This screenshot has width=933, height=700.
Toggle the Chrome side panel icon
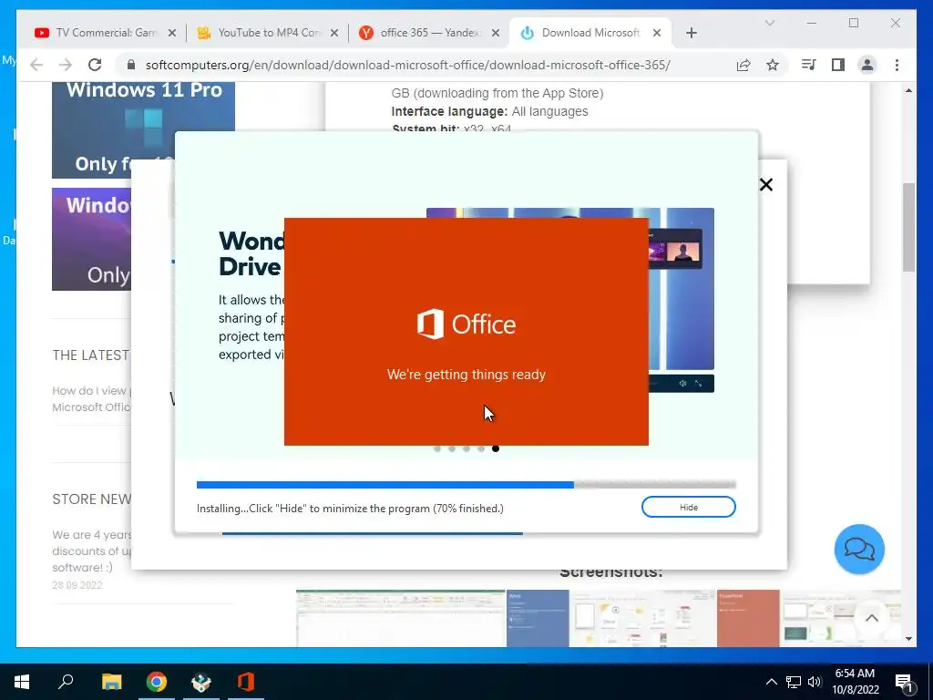(838, 65)
